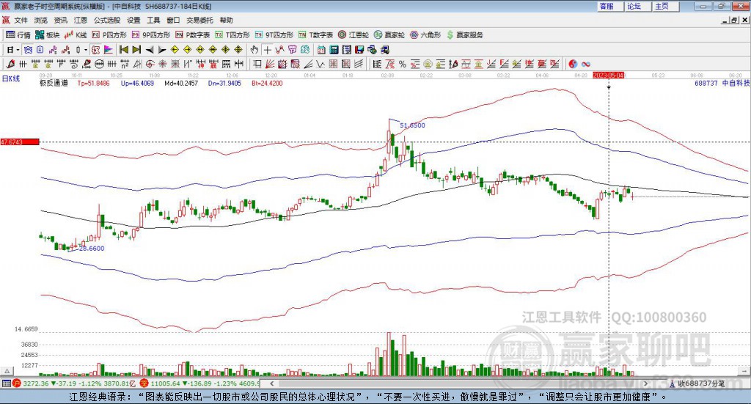Open the 资讯 menu

(60, 20)
